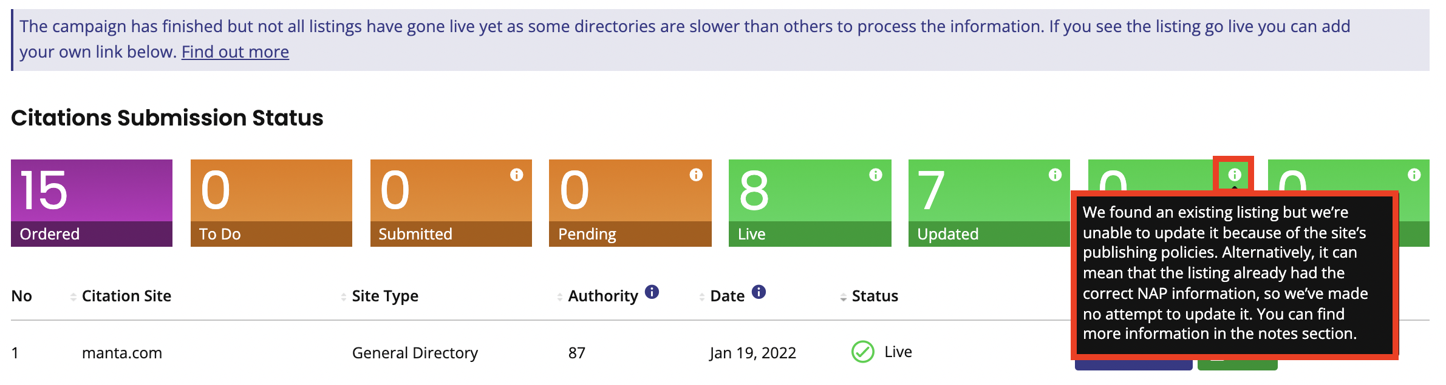Click the red-highlighted info icon above the tooltip
1446x385 pixels.
tap(1234, 175)
